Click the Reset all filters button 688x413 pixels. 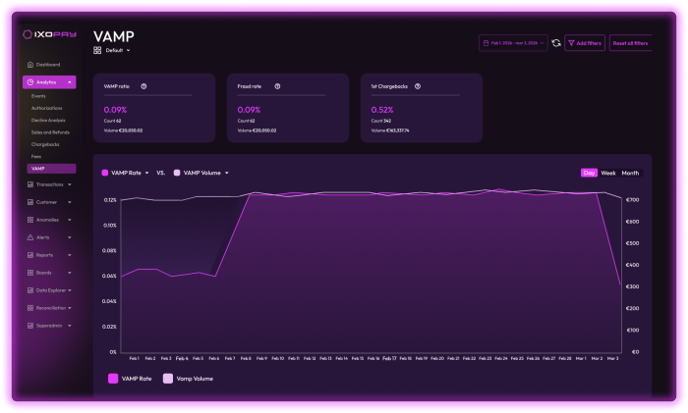click(630, 43)
